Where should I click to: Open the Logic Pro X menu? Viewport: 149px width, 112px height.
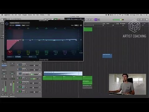point(7,15)
